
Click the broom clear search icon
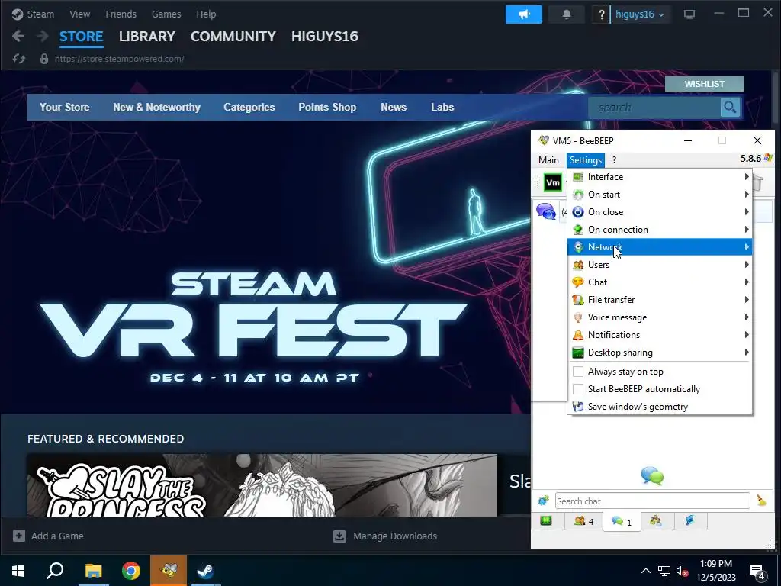click(762, 501)
